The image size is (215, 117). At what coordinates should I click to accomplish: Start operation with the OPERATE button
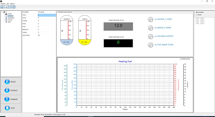[11, 90]
